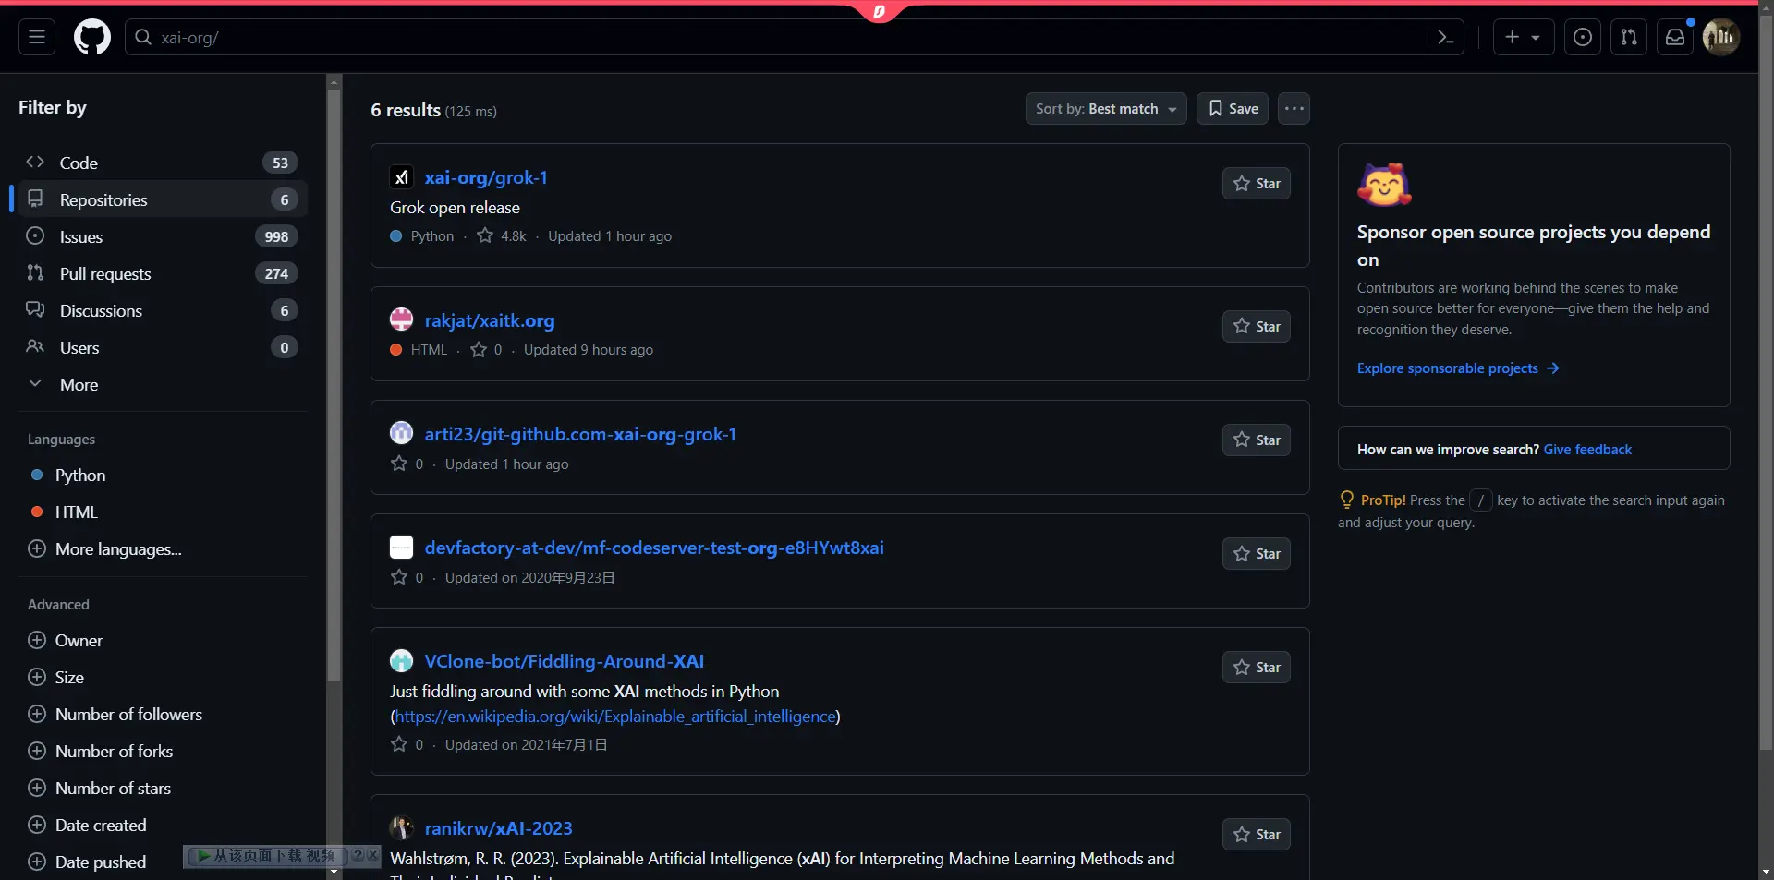Open rakjat/xaitk.org repository link
1774x880 pixels.
490,320
